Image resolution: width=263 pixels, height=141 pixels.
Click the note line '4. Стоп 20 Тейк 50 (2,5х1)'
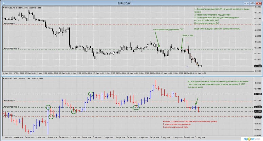pos(206,20)
